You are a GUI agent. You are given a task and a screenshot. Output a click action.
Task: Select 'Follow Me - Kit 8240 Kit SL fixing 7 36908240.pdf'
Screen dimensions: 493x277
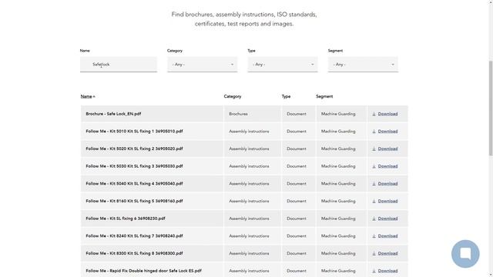pyautogui.click(x=134, y=236)
